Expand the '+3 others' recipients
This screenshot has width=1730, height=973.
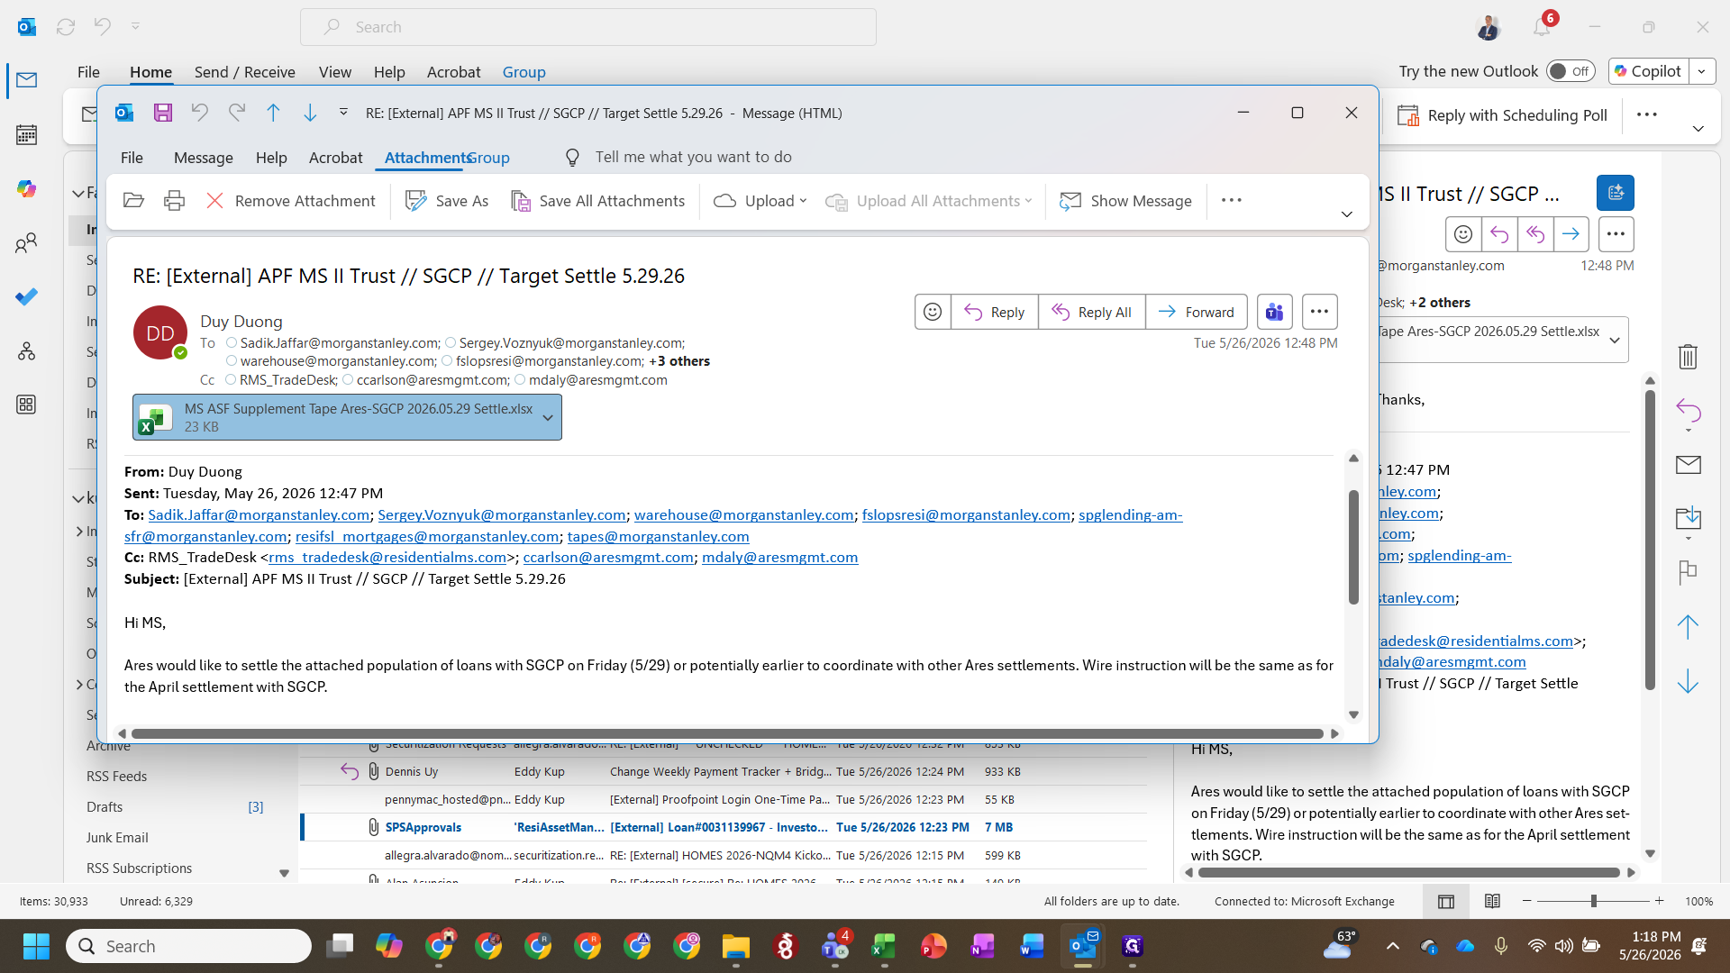pos(679,360)
